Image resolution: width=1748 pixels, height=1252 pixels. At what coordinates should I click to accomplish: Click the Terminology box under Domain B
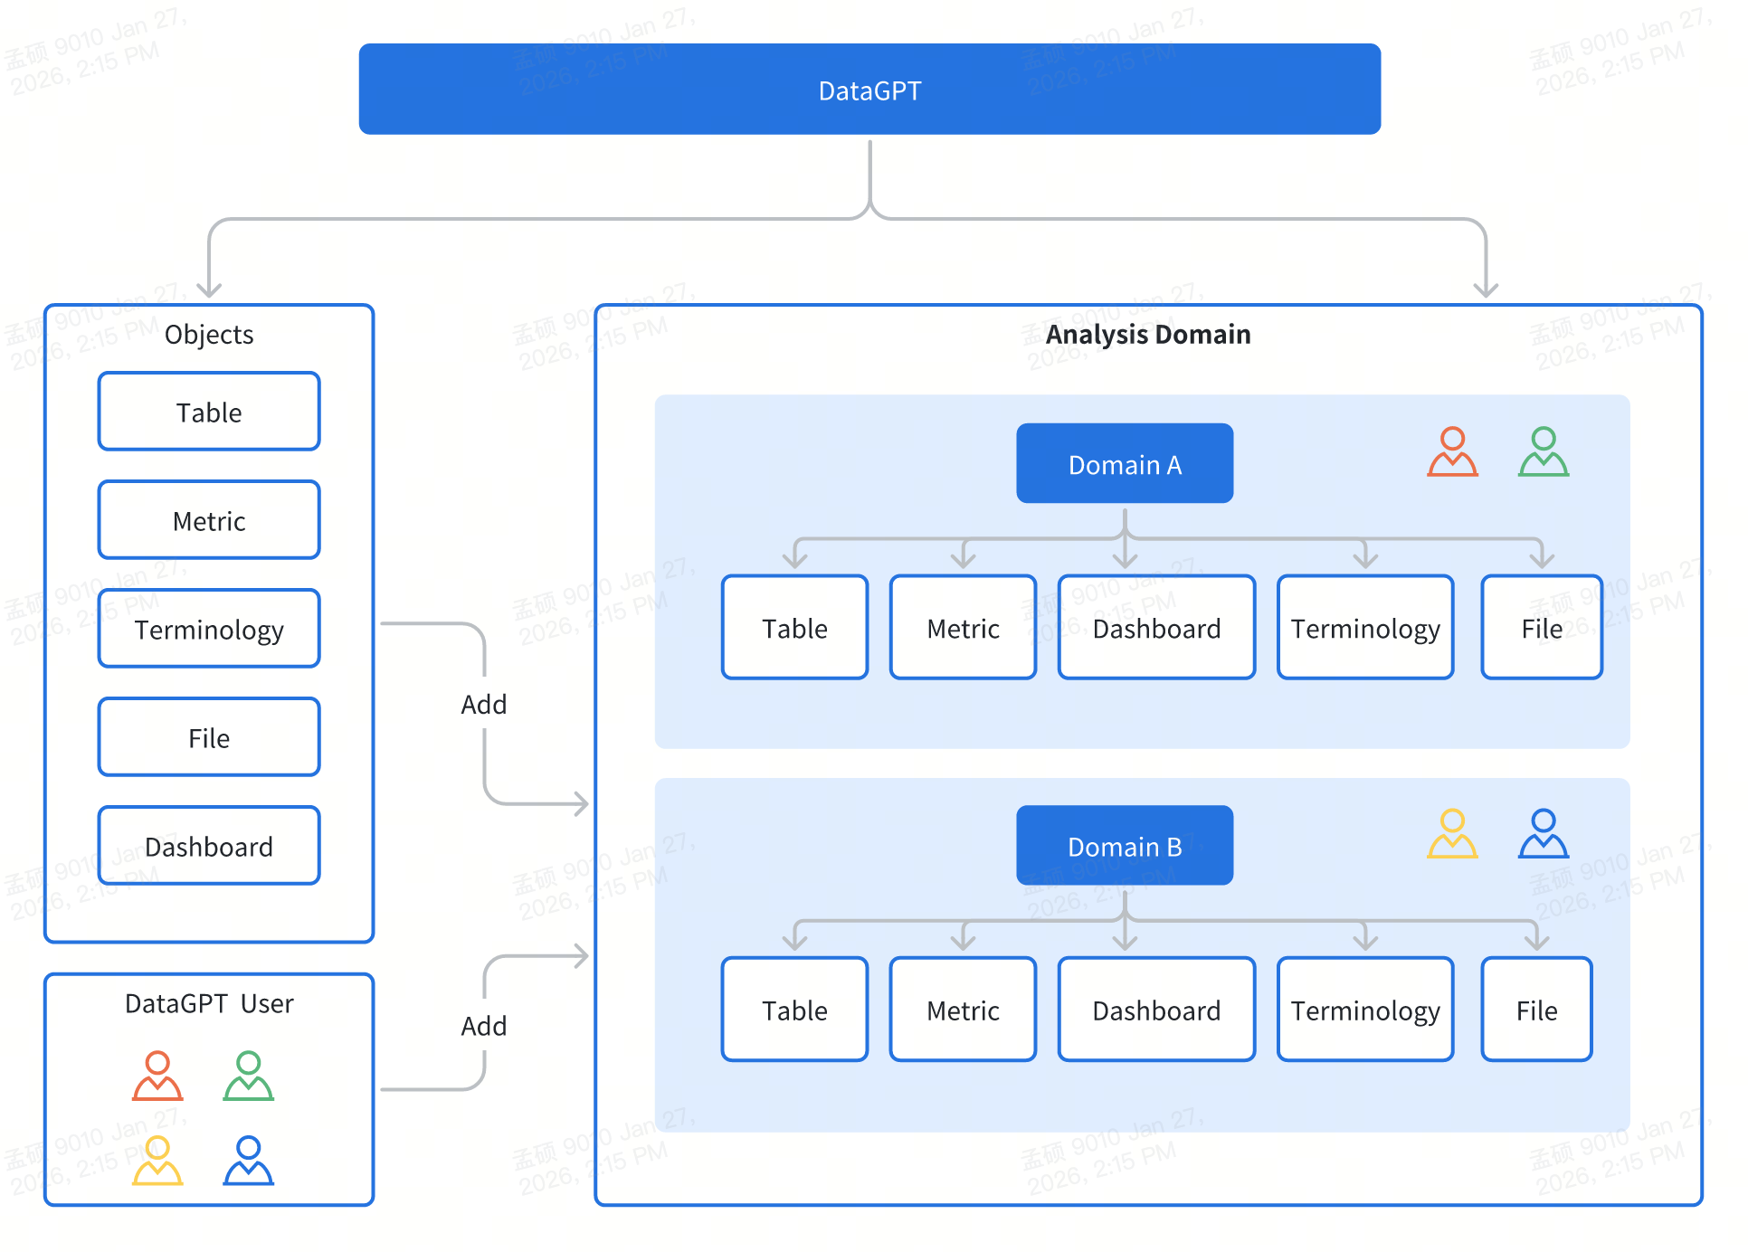point(1364,1010)
